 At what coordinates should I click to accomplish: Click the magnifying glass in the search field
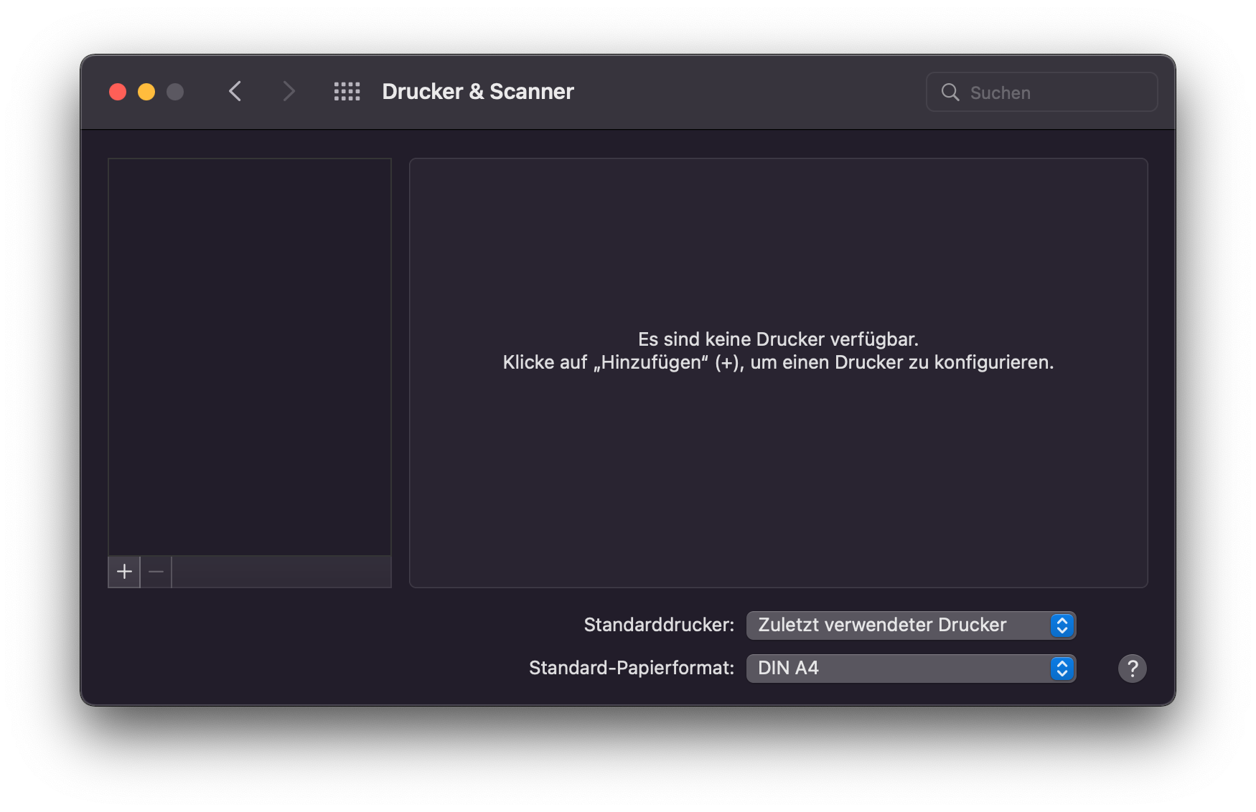[x=951, y=92]
